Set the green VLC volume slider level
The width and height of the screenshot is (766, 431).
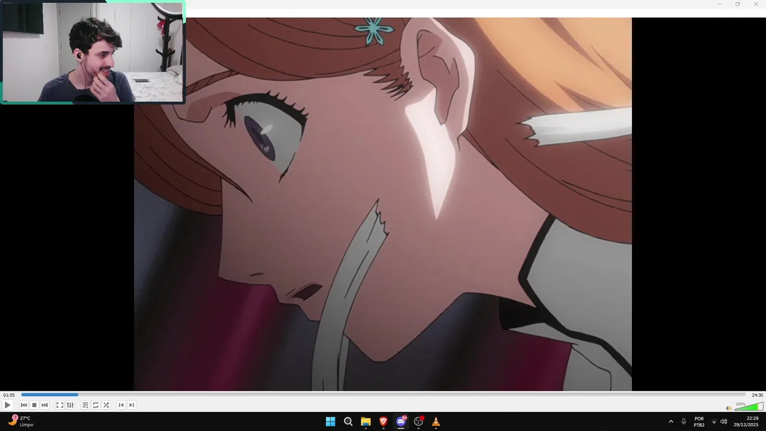coord(749,406)
